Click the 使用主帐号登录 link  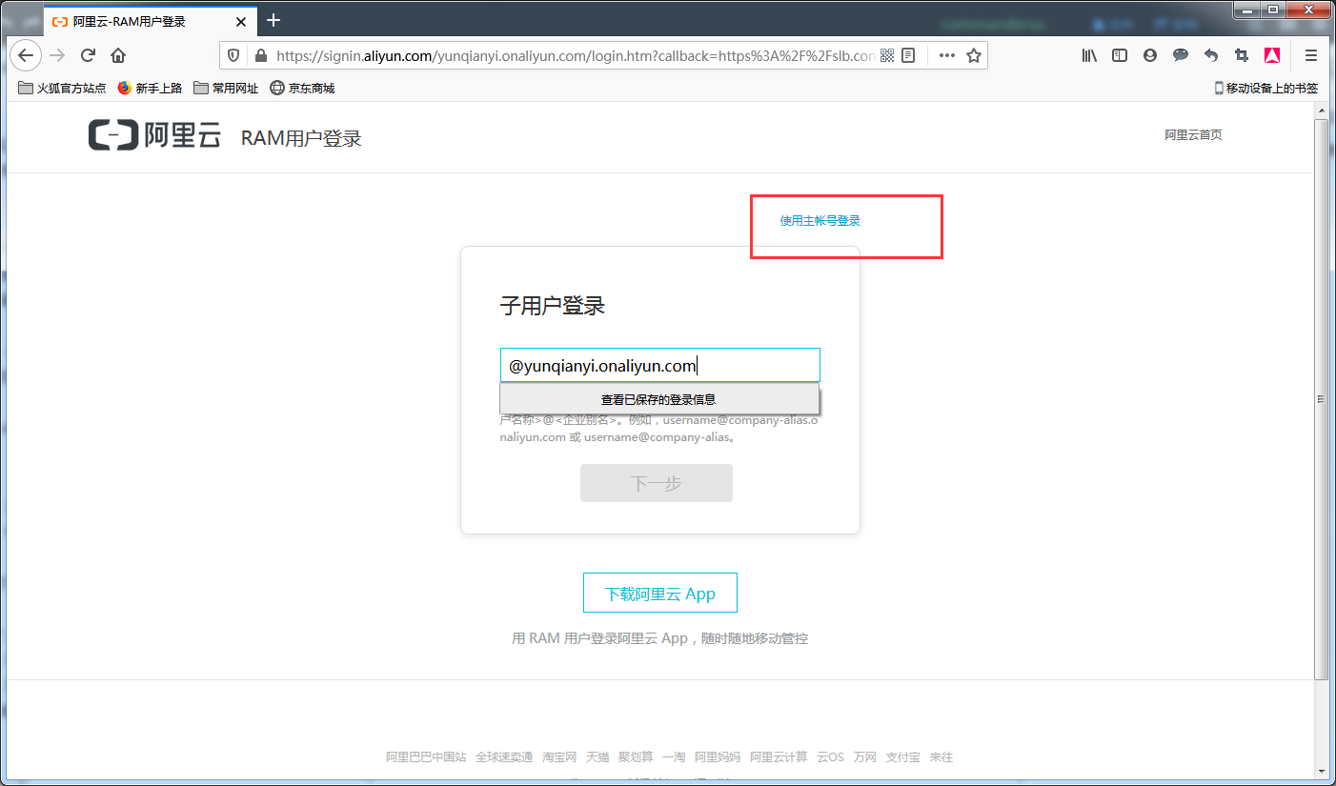click(x=820, y=221)
